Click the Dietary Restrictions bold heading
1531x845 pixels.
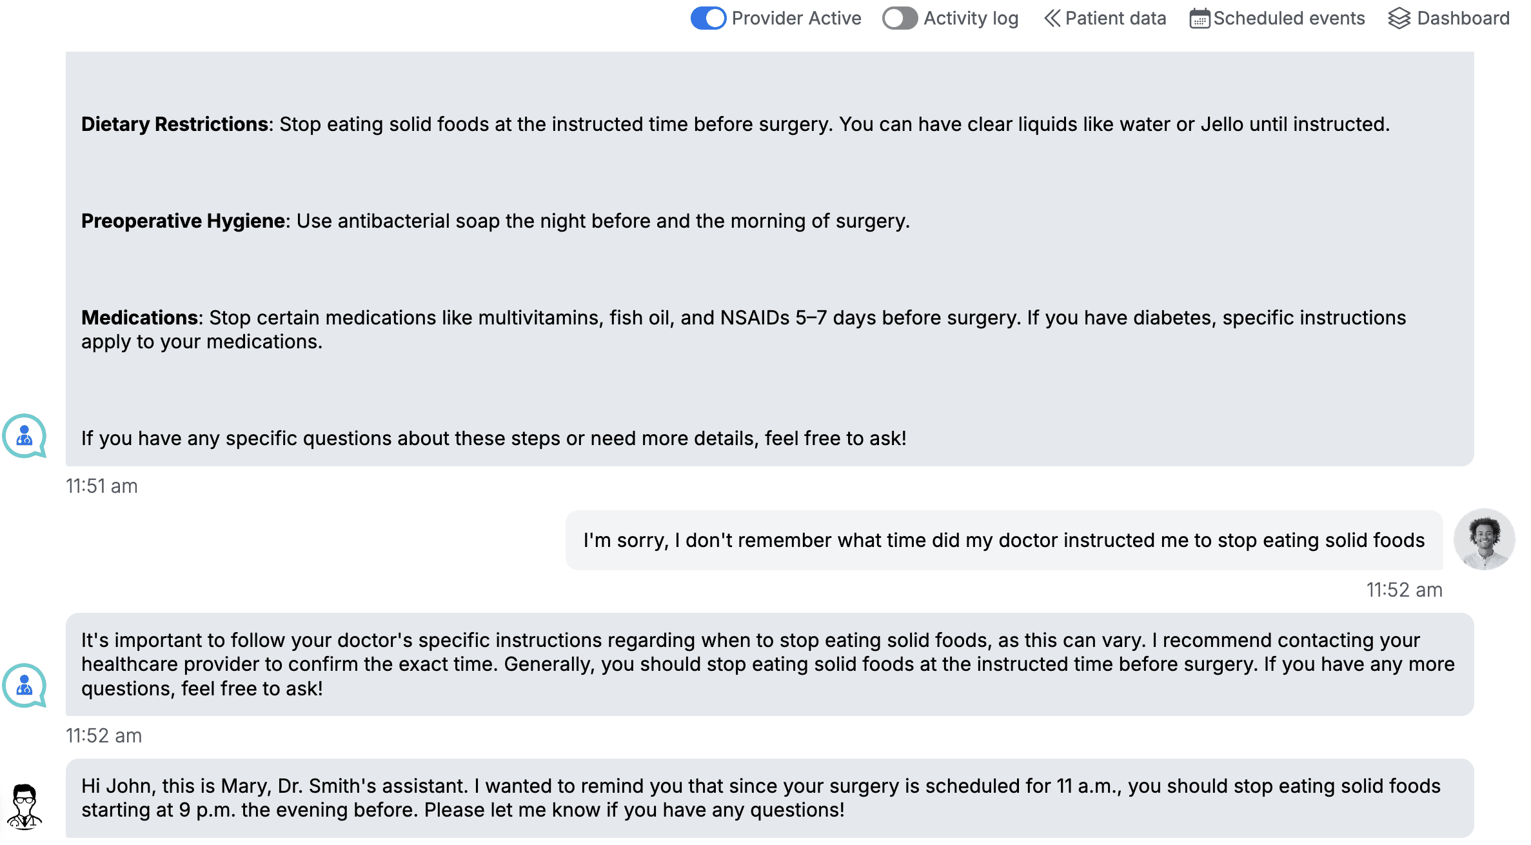(175, 124)
